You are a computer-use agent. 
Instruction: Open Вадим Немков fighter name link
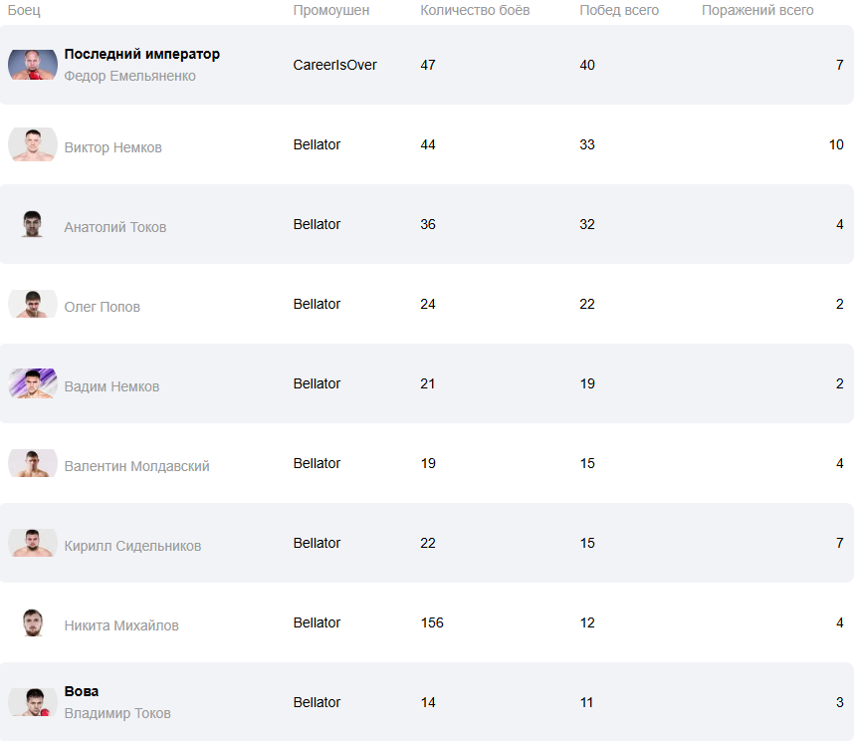[111, 386]
